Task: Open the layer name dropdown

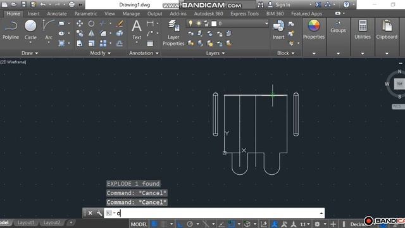Action: point(266,23)
